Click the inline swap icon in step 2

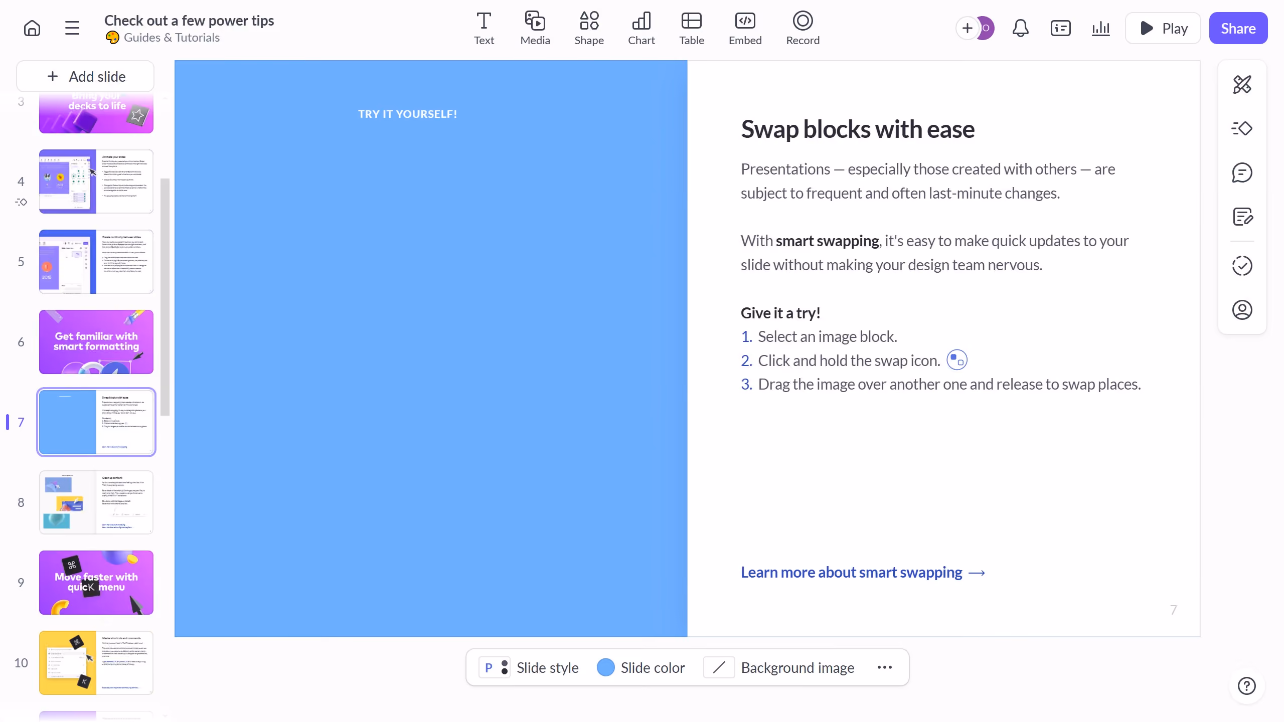coord(957,360)
